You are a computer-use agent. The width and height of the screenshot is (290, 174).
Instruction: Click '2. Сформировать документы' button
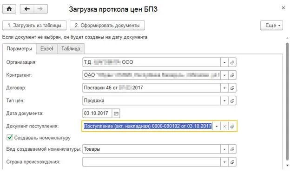coord(107,26)
